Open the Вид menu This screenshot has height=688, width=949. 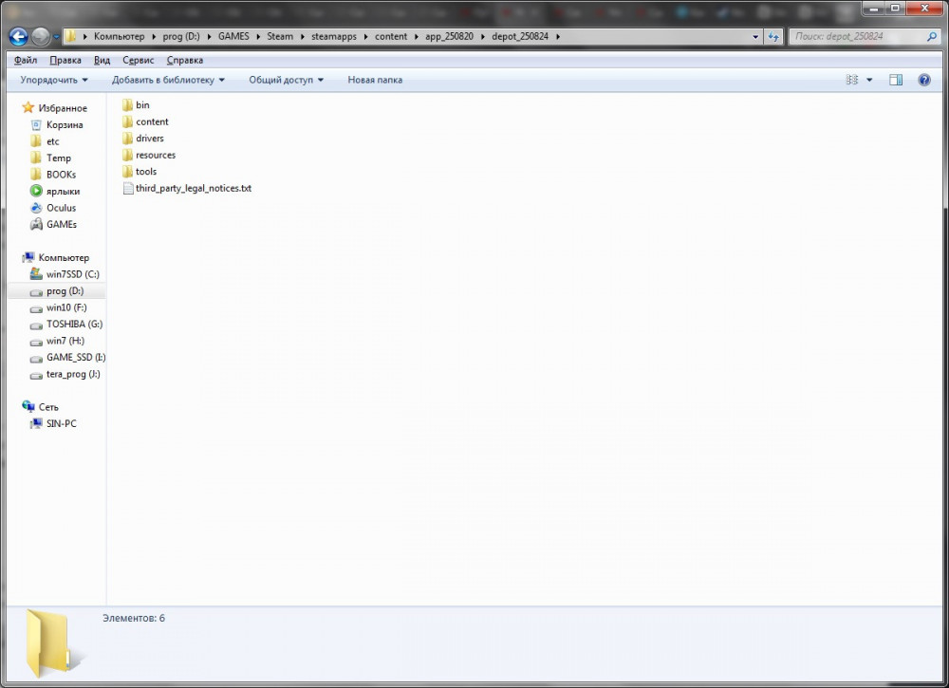102,60
